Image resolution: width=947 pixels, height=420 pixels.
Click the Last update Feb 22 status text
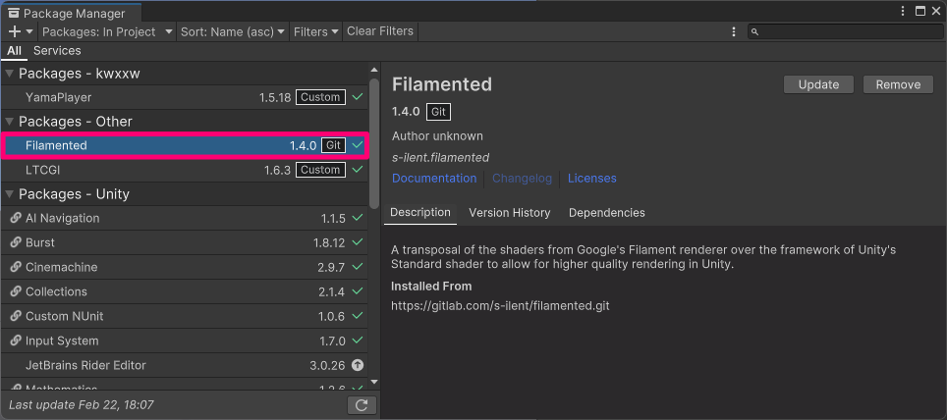81,405
